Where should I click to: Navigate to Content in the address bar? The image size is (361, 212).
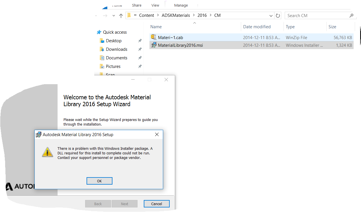pyautogui.click(x=147, y=15)
